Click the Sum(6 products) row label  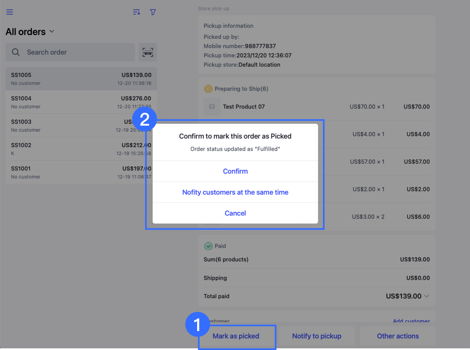(226, 259)
